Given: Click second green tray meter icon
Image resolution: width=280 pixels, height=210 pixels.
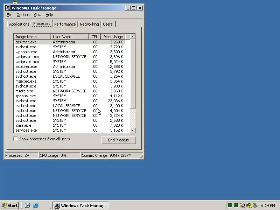Looking at the screenshot, I should pos(236,205).
